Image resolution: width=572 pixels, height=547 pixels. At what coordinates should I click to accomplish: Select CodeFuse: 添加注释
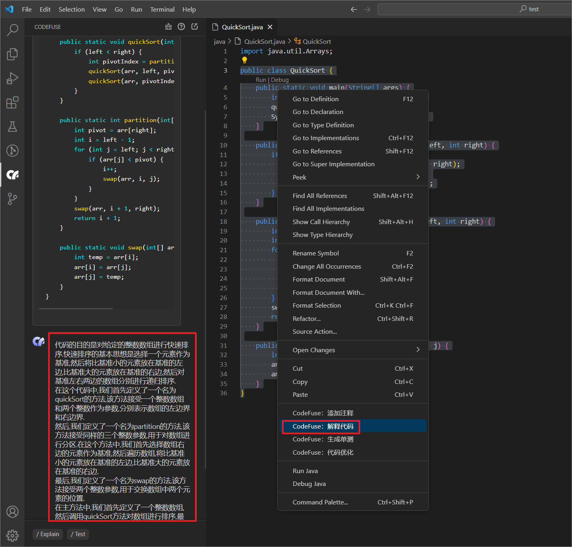[x=353, y=413]
